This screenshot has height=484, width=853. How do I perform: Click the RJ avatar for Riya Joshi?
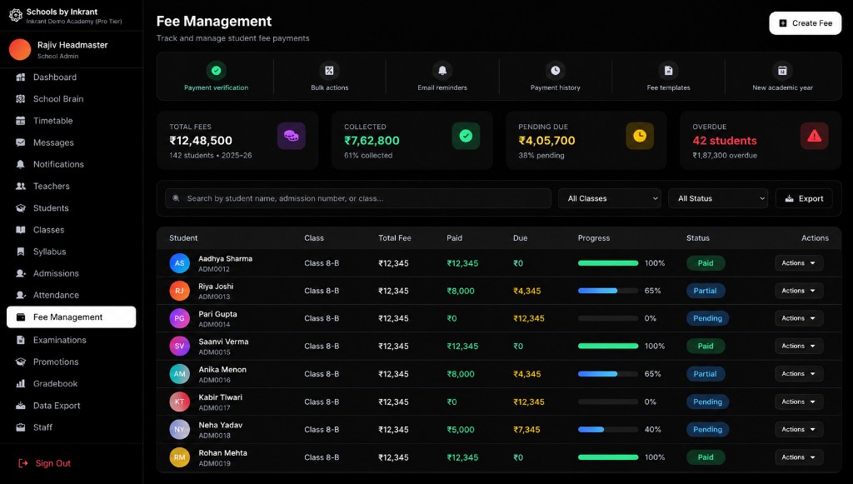(180, 291)
